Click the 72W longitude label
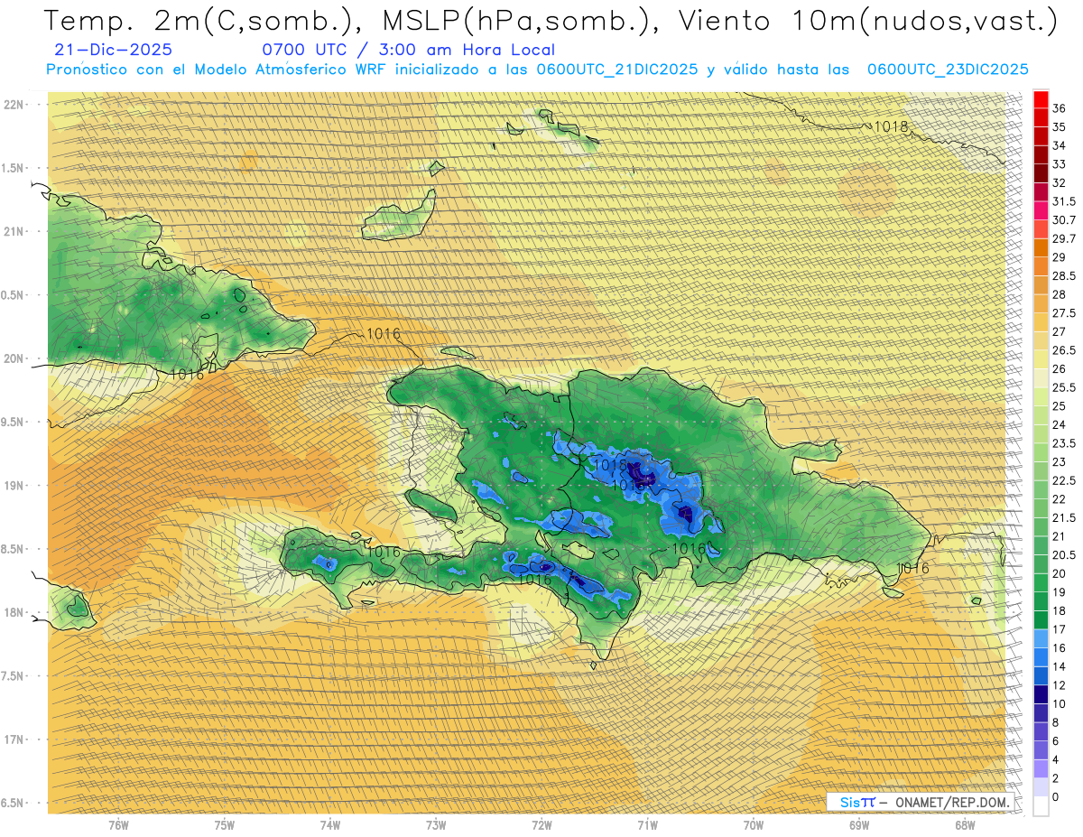Viewport: 1083px width, 837px height. point(541,825)
